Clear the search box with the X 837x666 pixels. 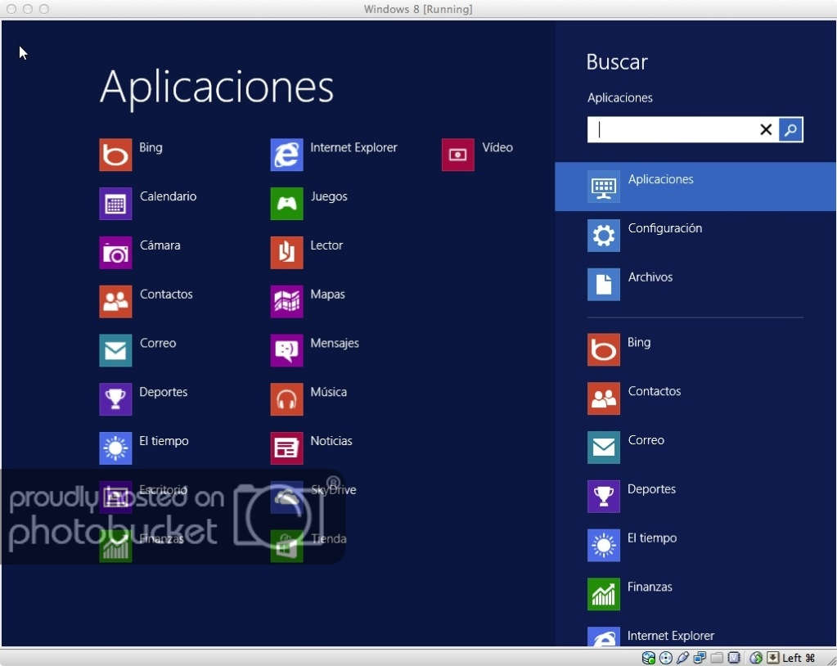point(766,129)
